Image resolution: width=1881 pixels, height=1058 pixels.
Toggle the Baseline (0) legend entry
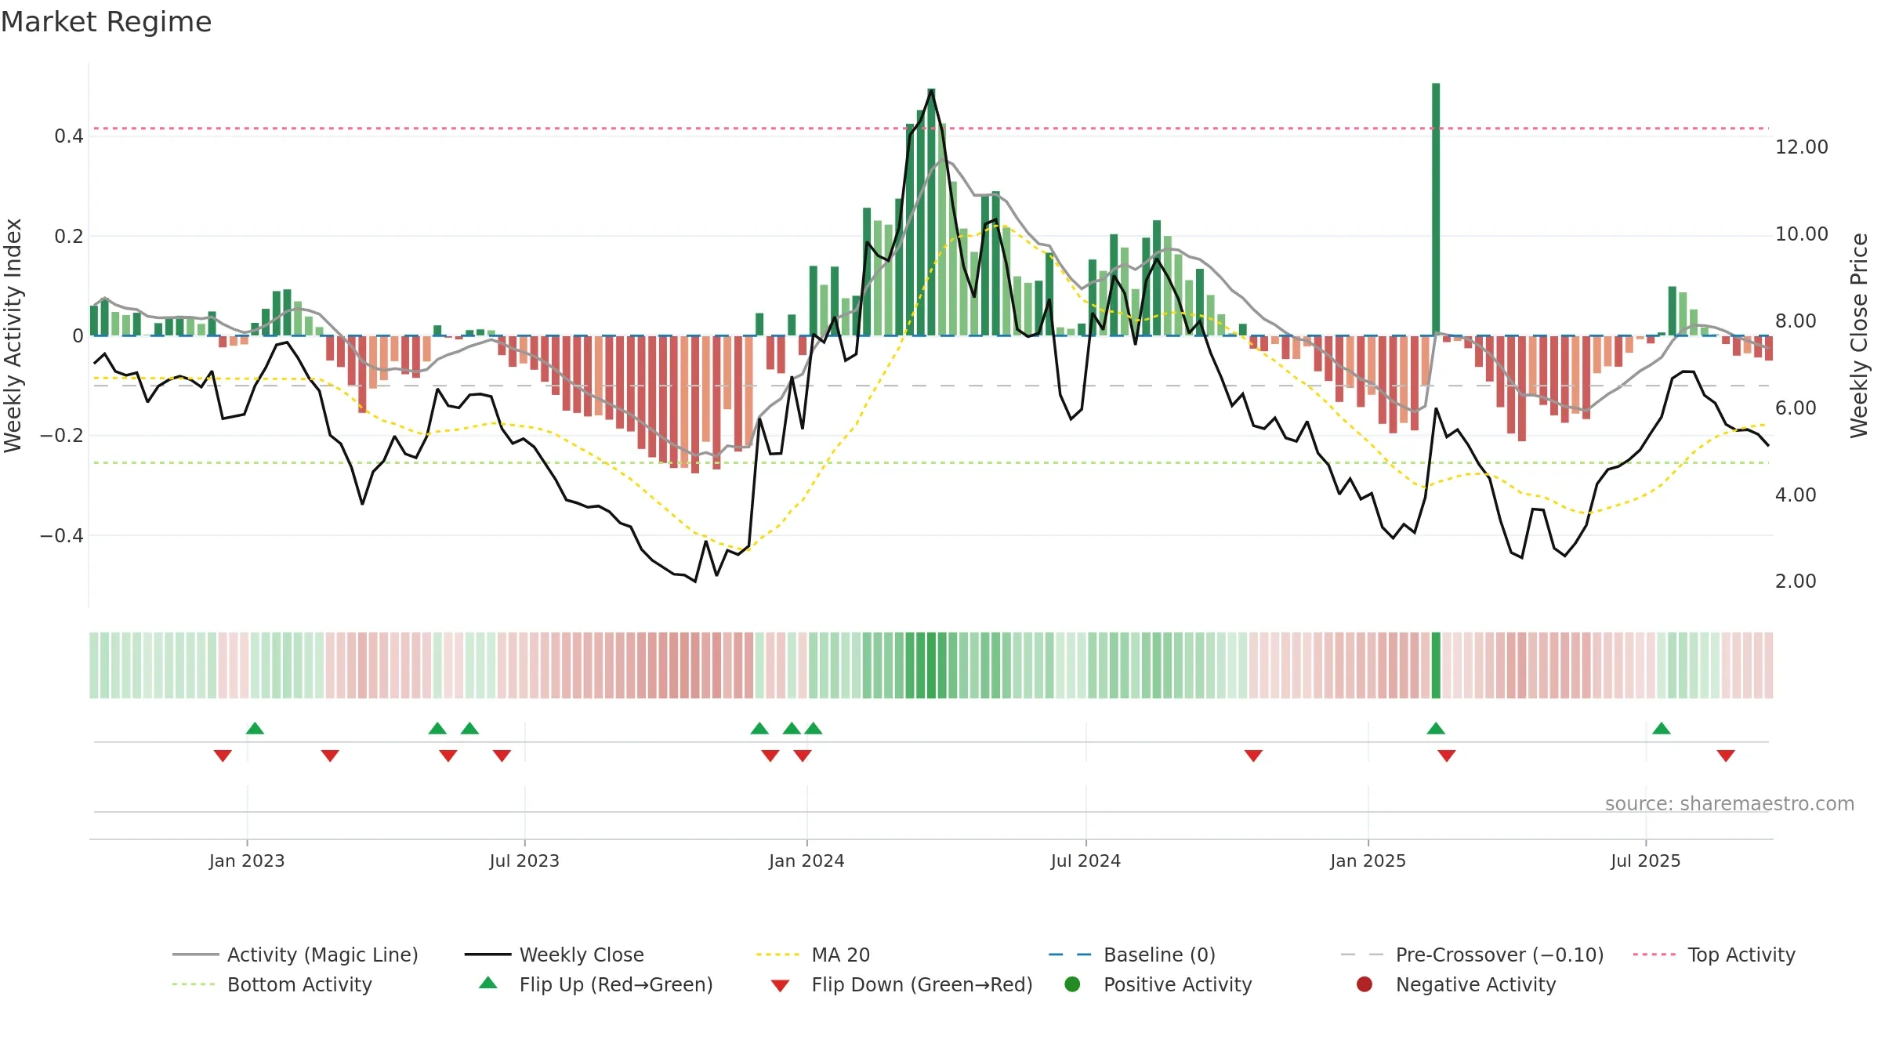click(x=1132, y=955)
